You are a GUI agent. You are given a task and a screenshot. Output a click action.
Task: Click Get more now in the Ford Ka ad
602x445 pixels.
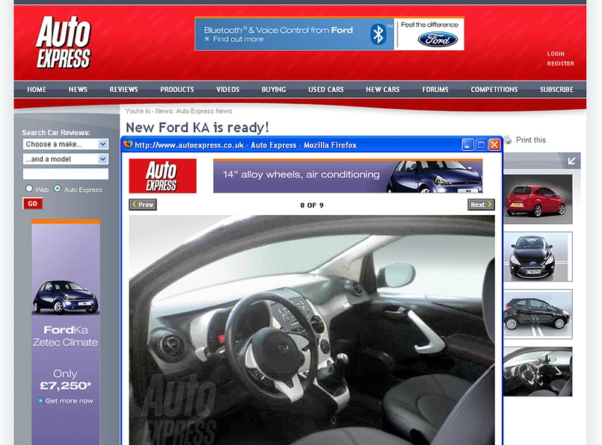pos(69,400)
